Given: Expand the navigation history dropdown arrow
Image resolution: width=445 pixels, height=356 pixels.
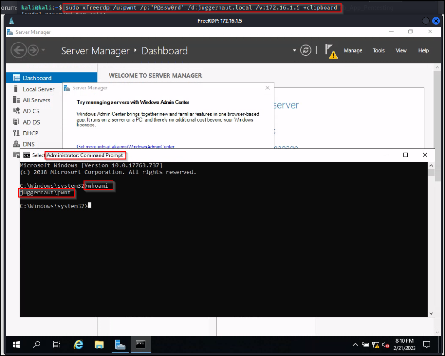Looking at the screenshot, I should [x=43, y=50].
